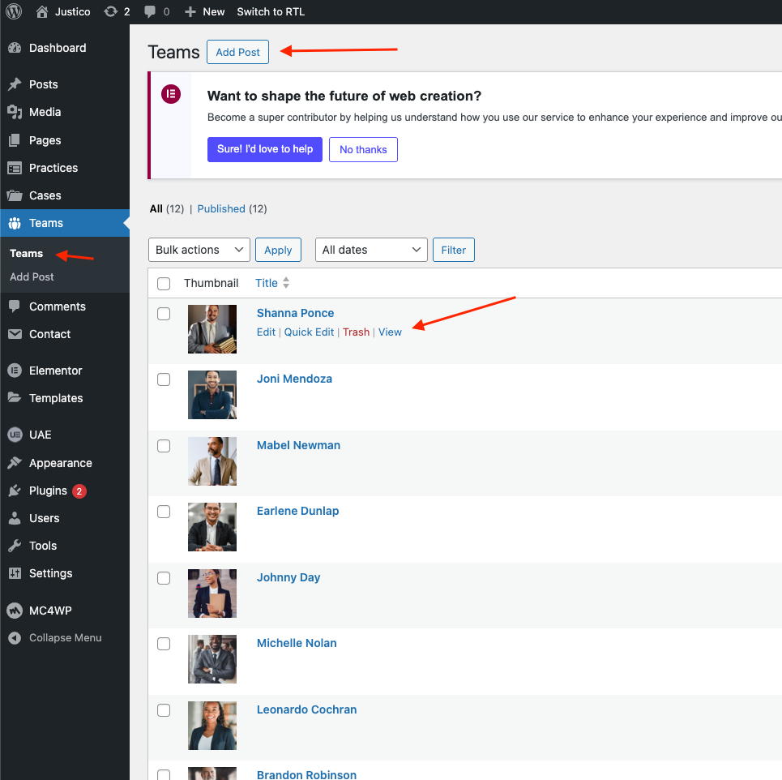Click Joni Mendoza's thumbnail photo
The image size is (782, 780).
[212, 395]
